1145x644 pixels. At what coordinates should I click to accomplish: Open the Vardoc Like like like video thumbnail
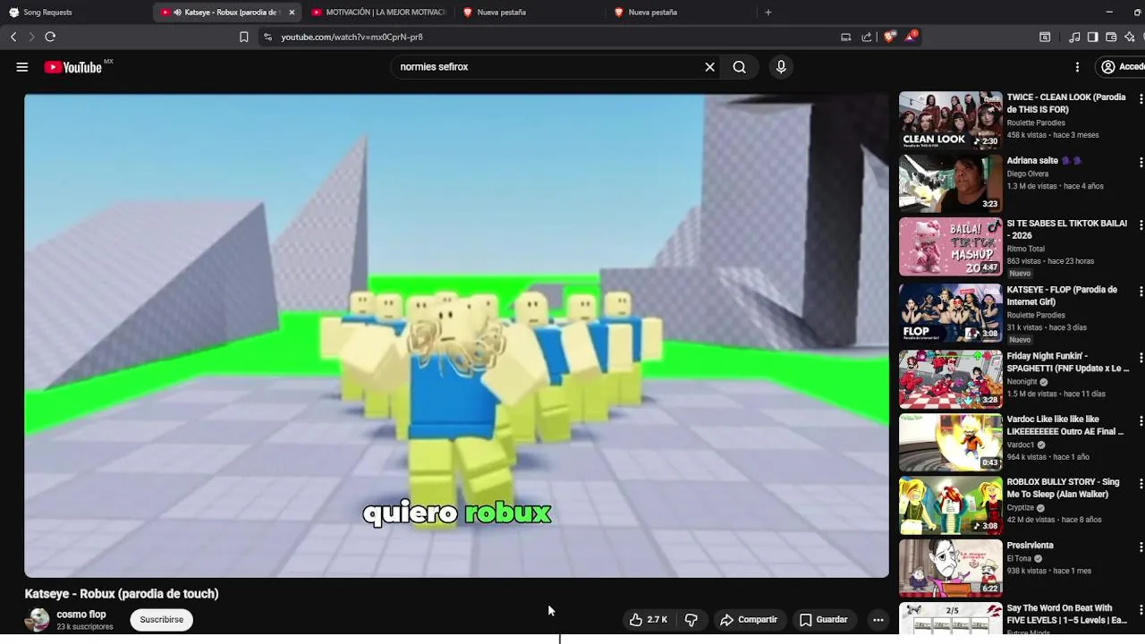click(x=950, y=442)
